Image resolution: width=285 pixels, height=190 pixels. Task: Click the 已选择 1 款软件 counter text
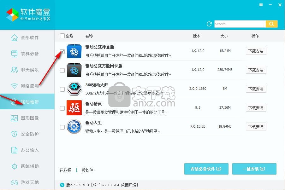click(x=78, y=170)
